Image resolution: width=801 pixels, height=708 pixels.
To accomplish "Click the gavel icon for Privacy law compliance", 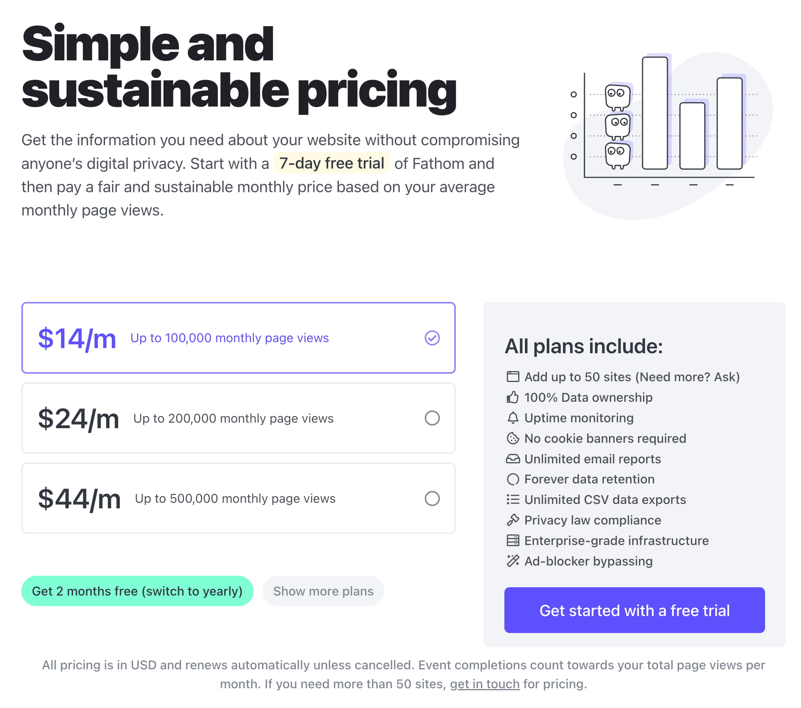I will (x=513, y=520).
